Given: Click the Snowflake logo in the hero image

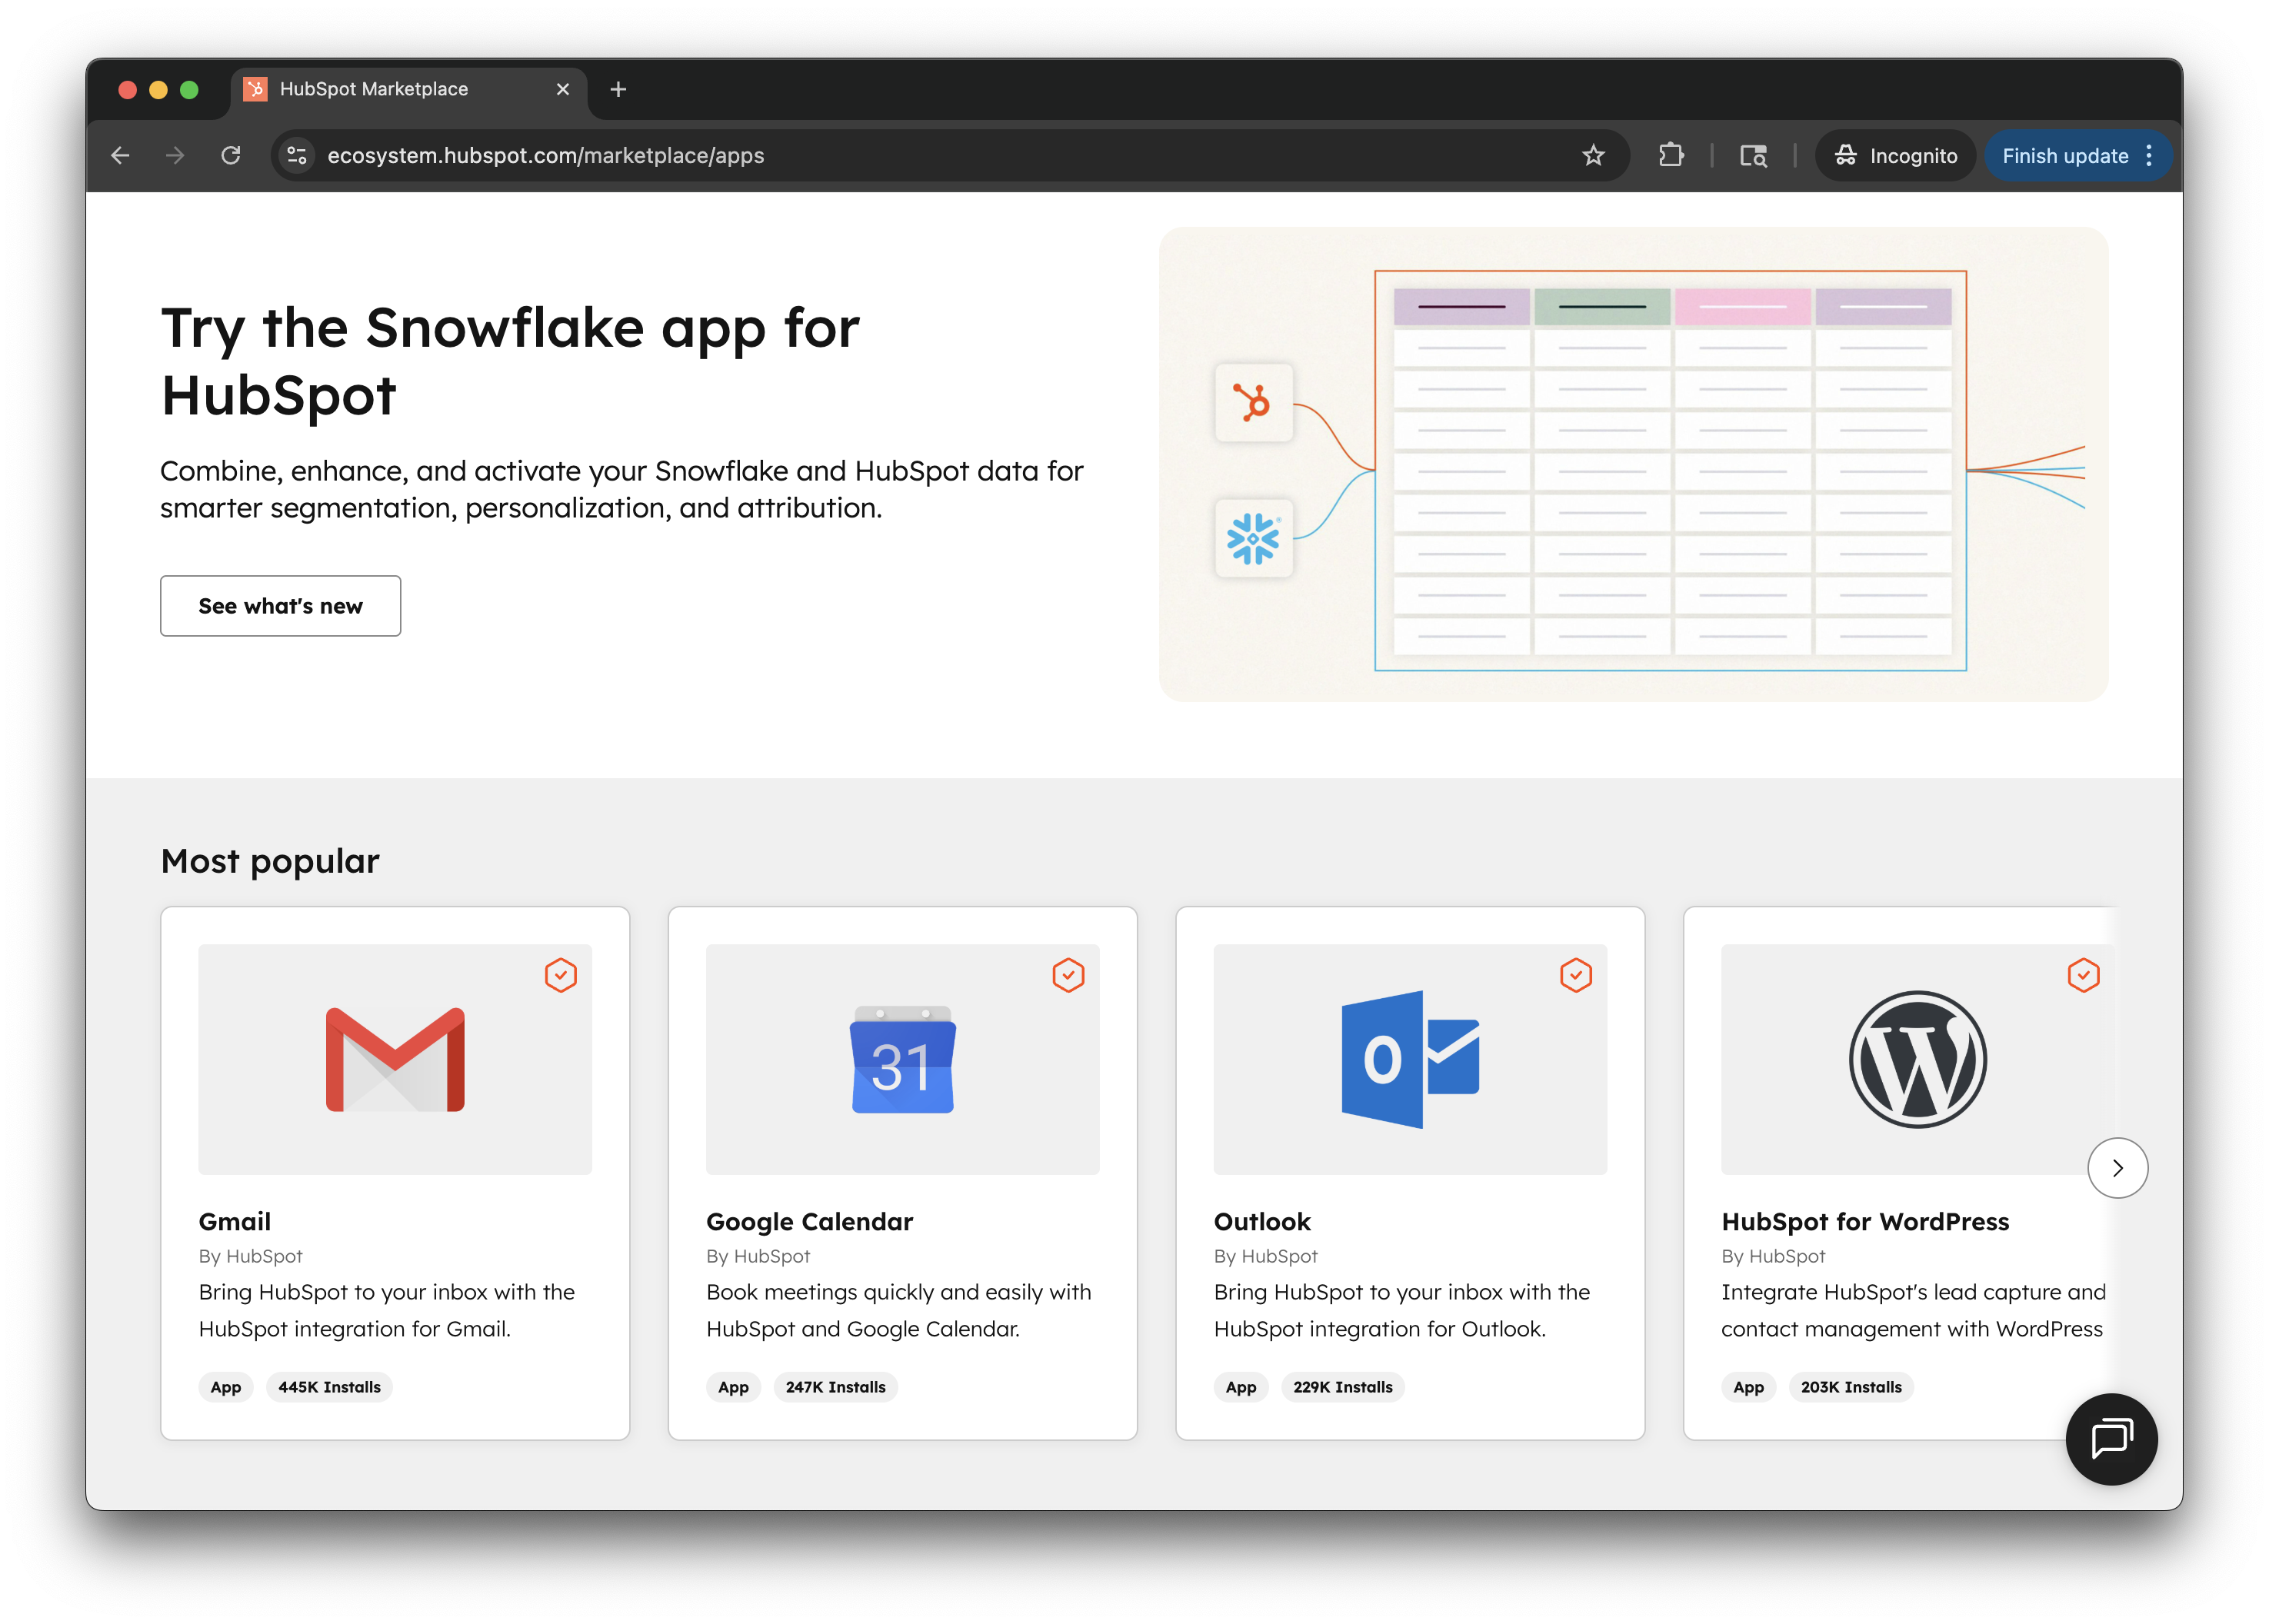Looking at the screenshot, I should [1254, 540].
